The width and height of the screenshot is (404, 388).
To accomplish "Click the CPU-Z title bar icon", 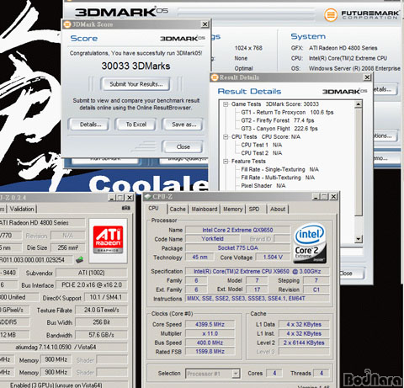I will click(x=148, y=197).
